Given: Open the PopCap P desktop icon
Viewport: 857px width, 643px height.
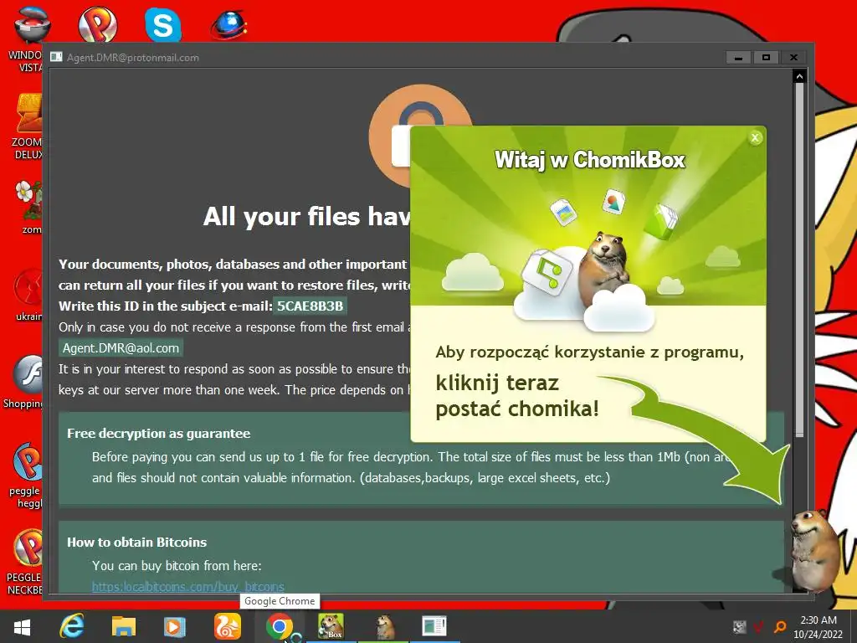Looking at the screenshot, I should coord(97,24).
